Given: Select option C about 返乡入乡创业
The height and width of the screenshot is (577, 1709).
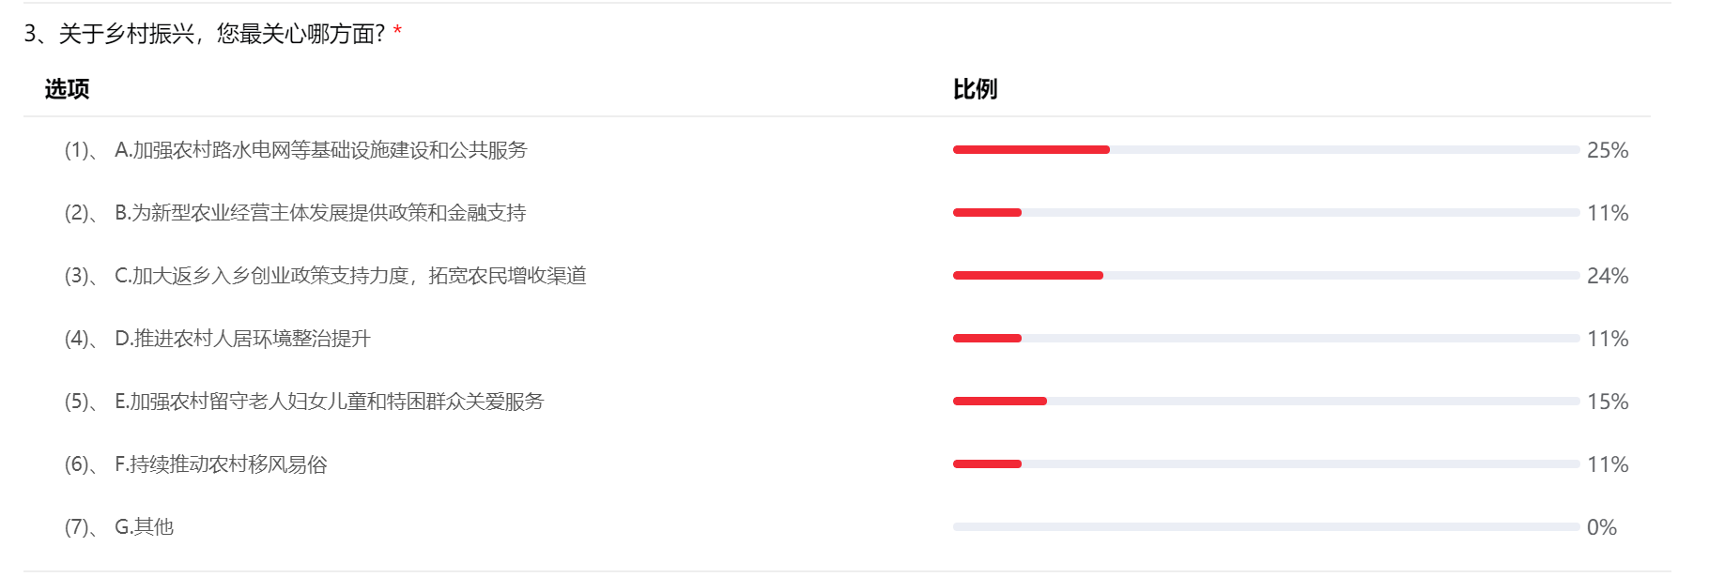Looking at the screenshot, I should [350, 276].
